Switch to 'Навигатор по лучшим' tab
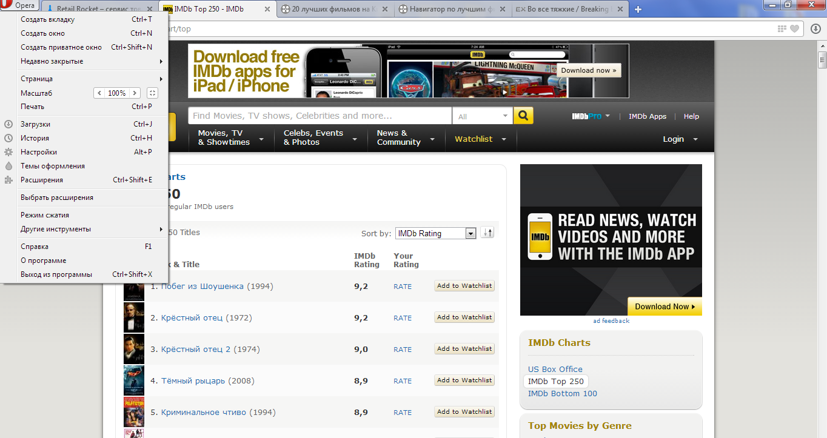 [x=452, y=9]
